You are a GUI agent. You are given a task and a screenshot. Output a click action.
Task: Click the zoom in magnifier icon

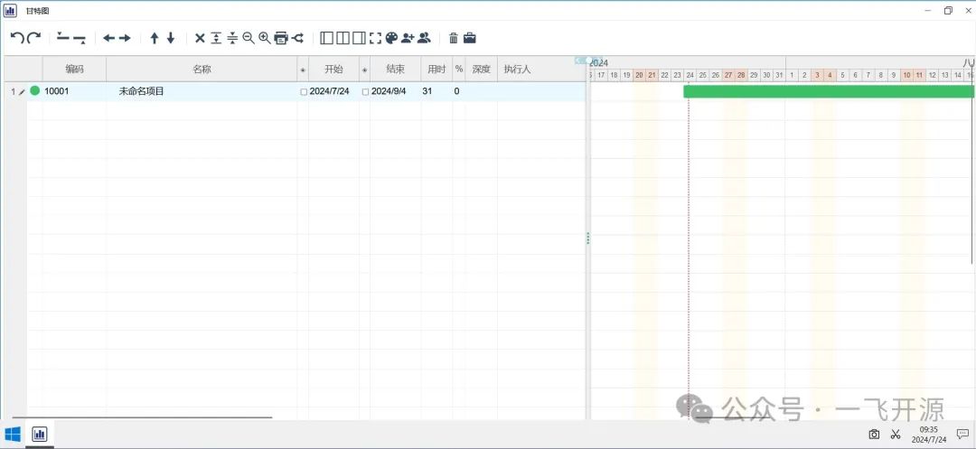(x=264, y=38)
